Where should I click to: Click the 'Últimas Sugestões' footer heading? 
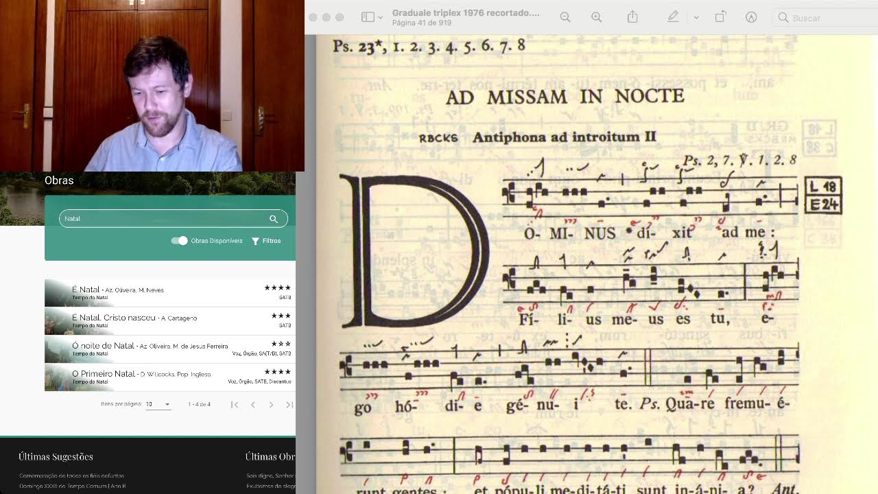click(x=56, y=456)
